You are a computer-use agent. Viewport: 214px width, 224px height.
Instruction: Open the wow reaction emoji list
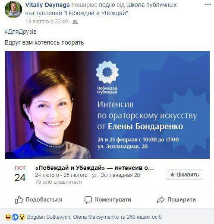(22, 217)
